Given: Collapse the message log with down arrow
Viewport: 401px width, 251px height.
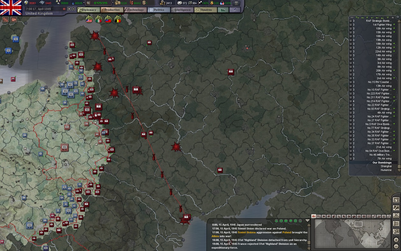Looking at the screenshot, I should pyautogui.click(x=307, y=220).
